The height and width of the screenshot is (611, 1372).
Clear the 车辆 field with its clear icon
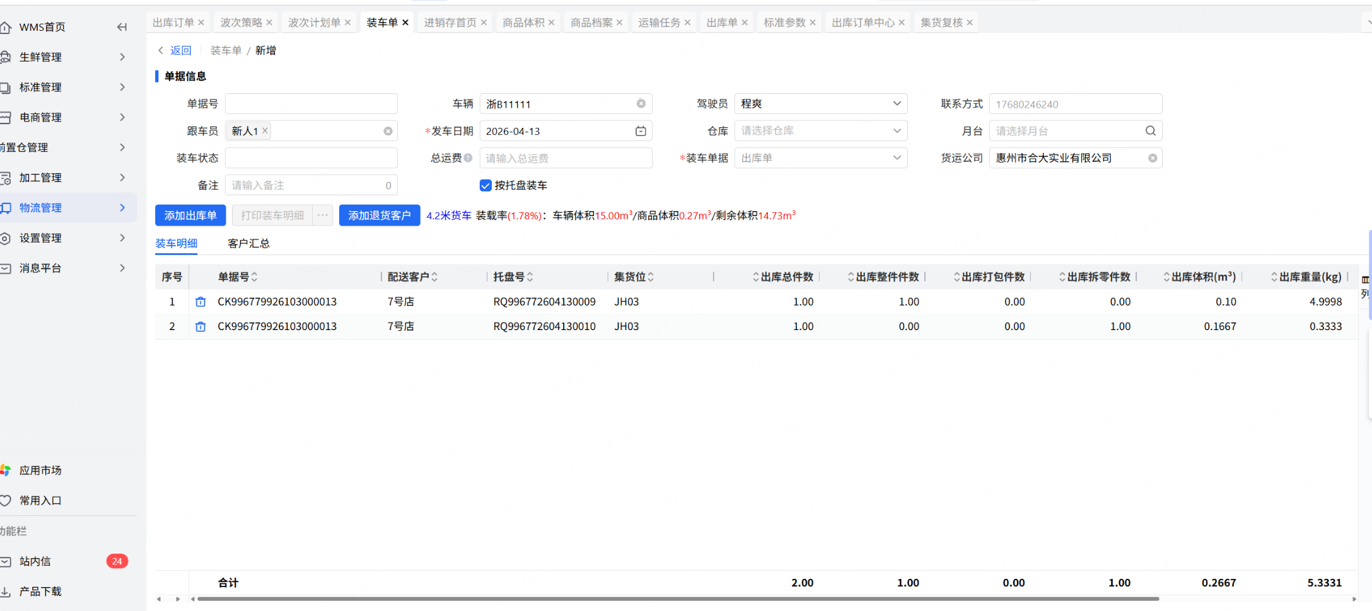point(641,104)
